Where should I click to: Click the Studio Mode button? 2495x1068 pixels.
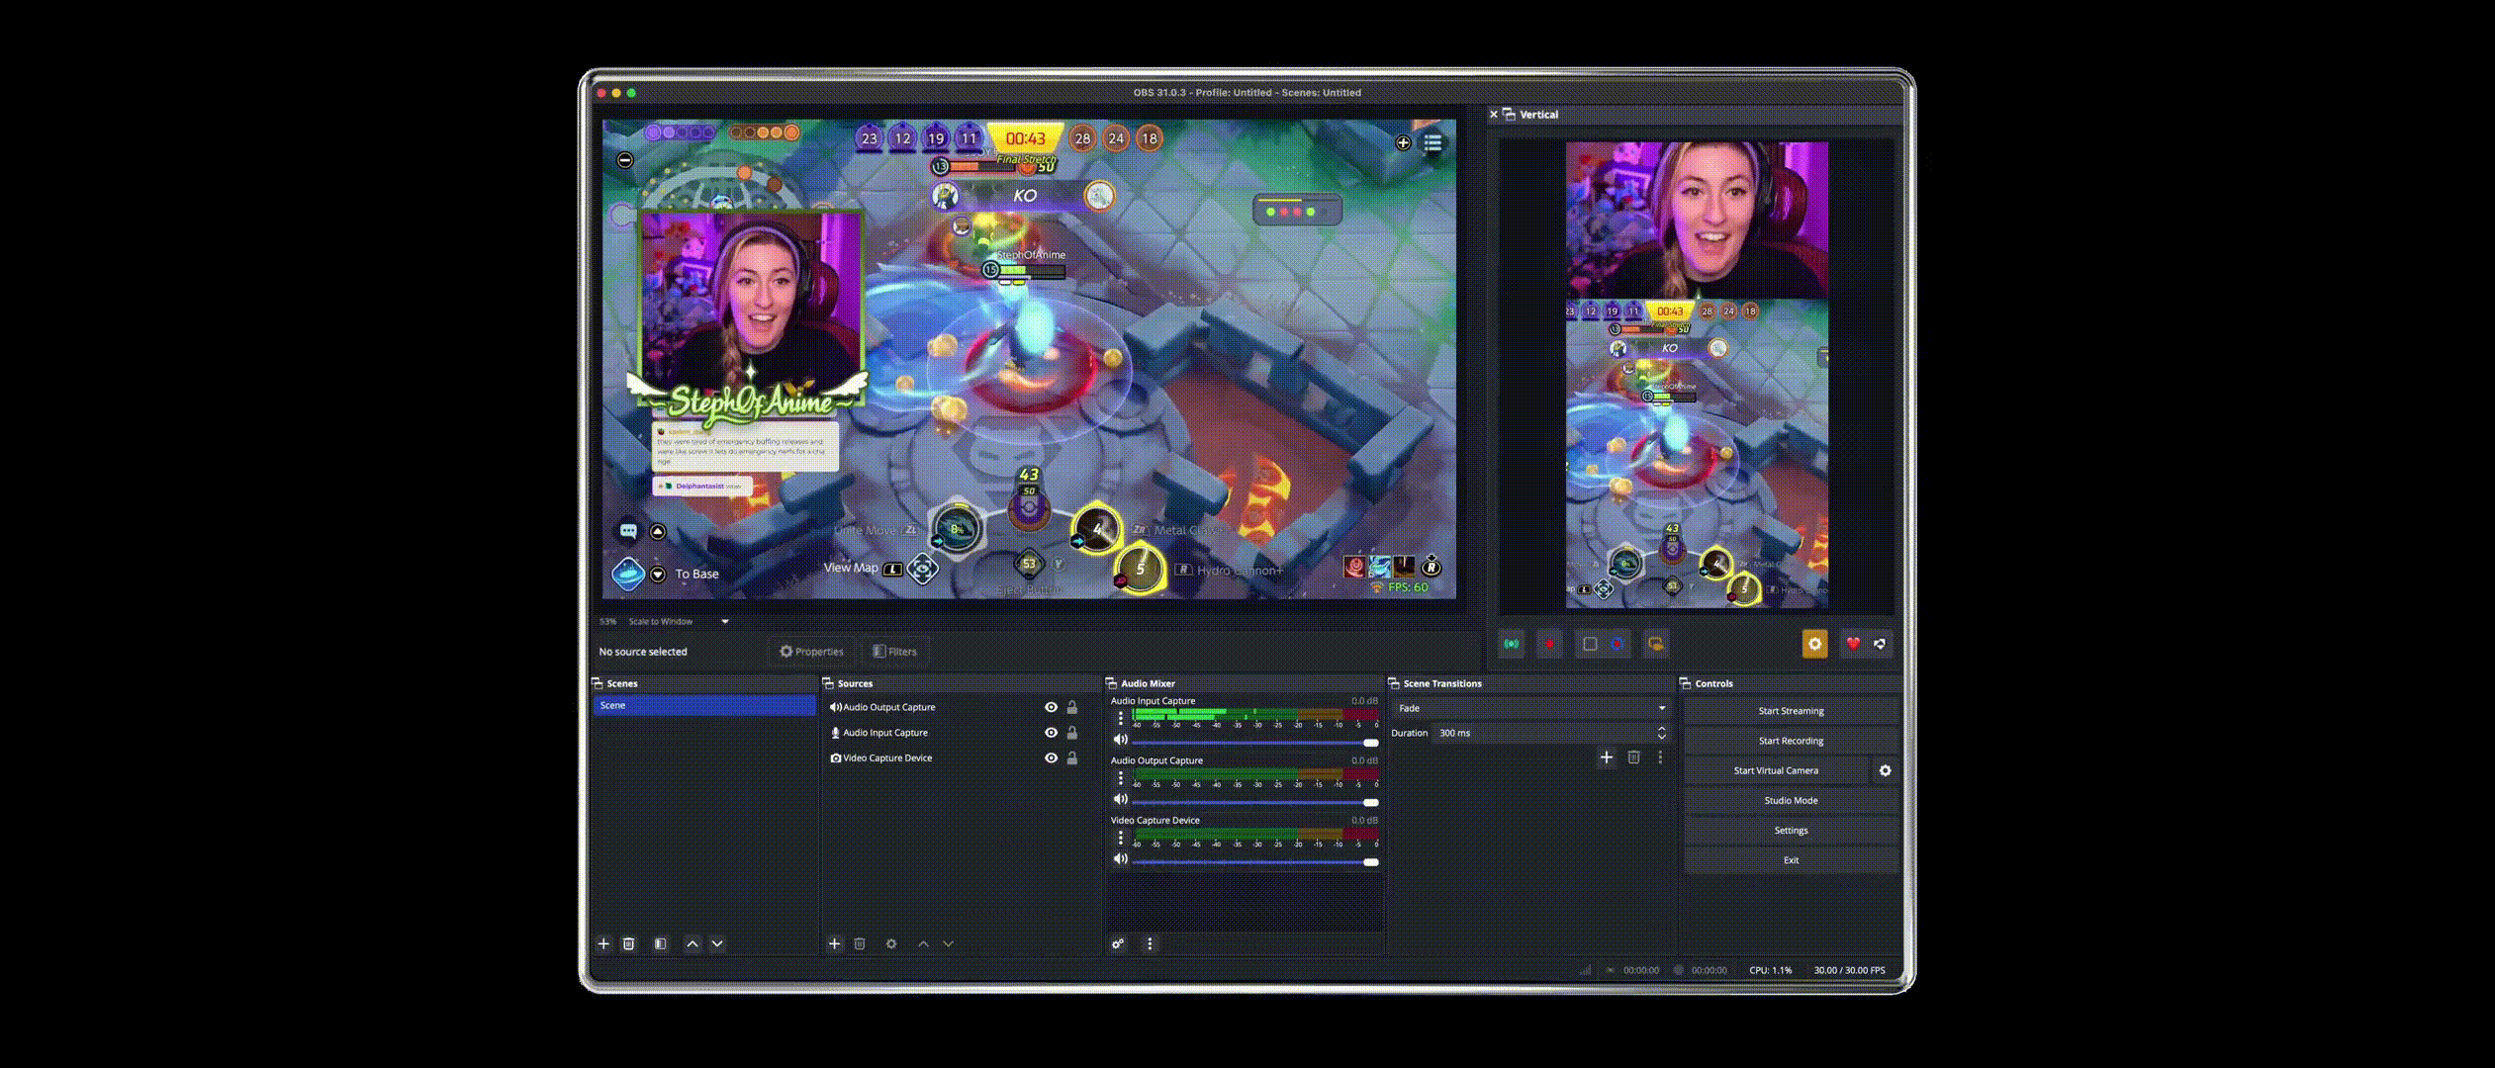click(x=1790, y=800)
